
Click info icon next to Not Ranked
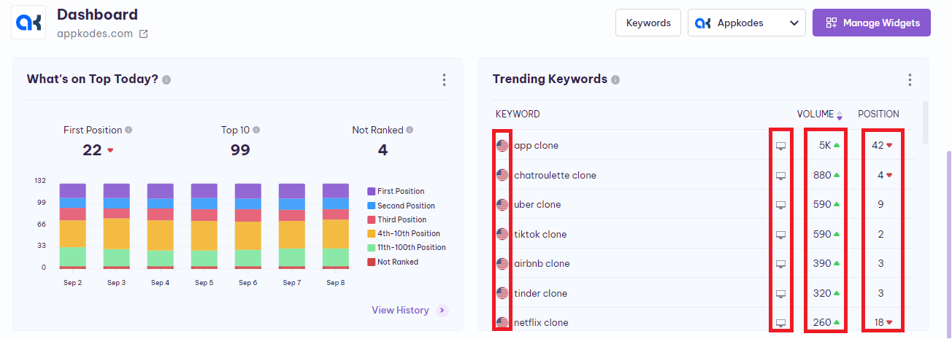(410, 130)
